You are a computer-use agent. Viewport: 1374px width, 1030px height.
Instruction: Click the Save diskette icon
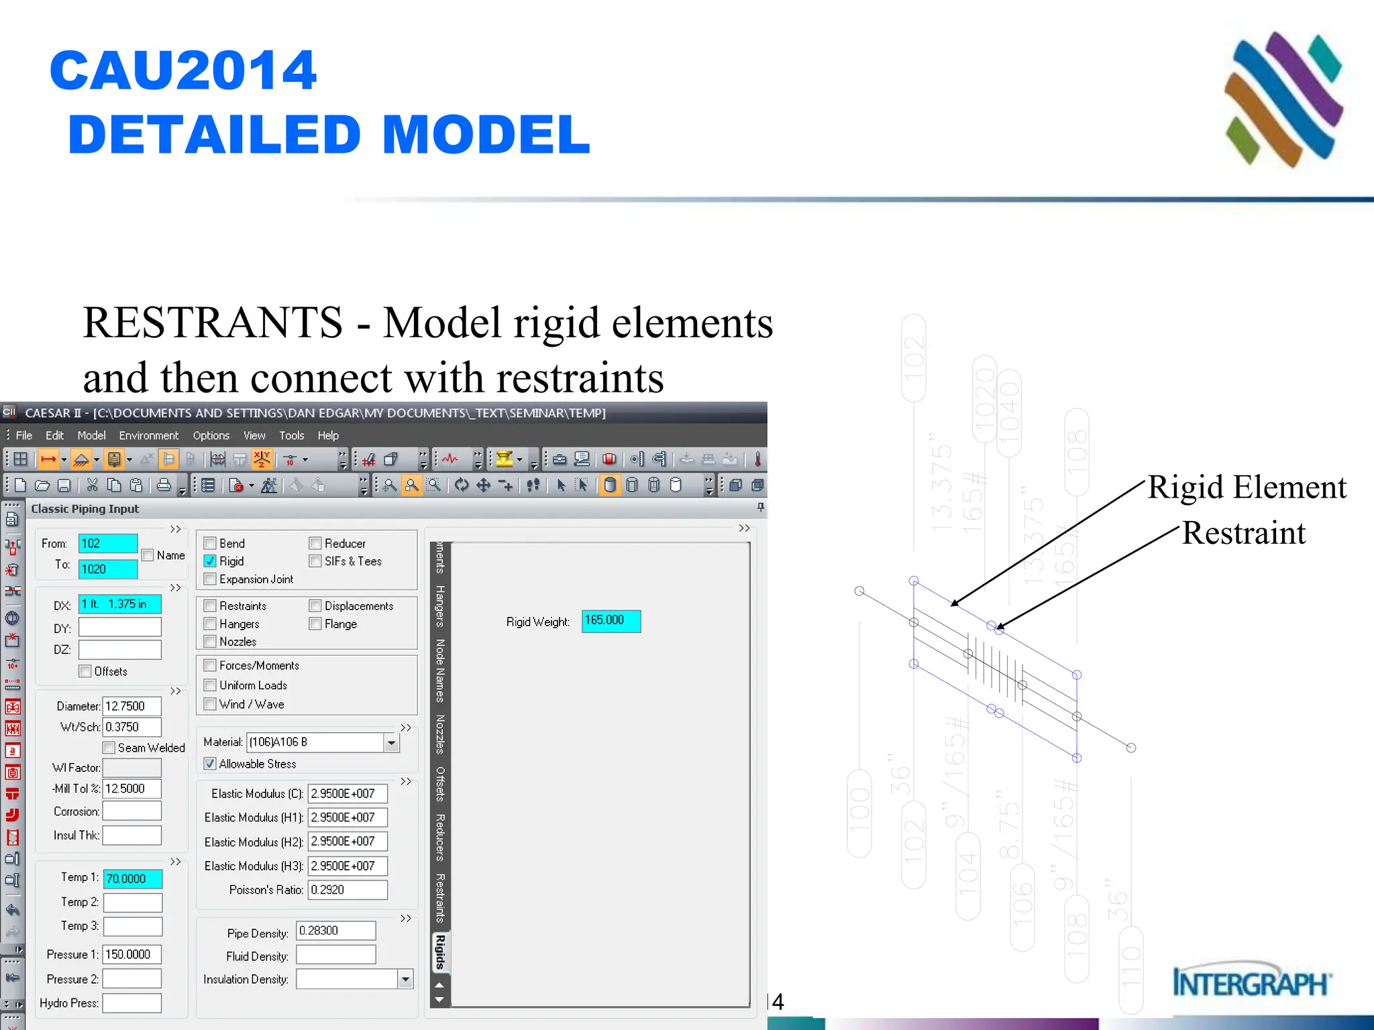point(64,485)
